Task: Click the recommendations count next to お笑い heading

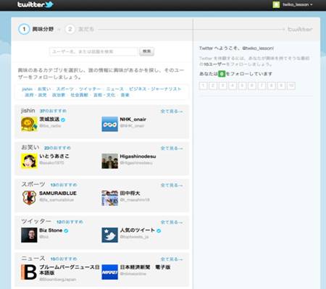Action: [57, 148]
